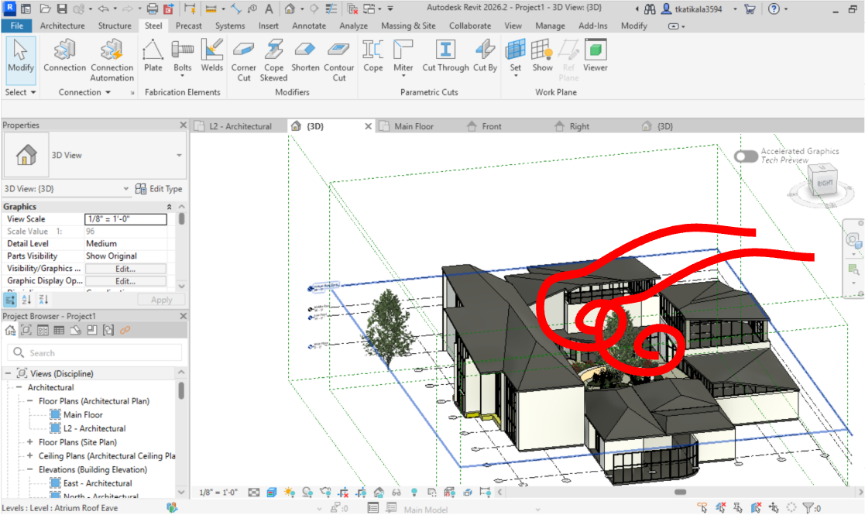The height and width of the screenshot is (515, 865).
Task: Click the Edit Type button
Action: pyautogui.click(x=159, y=189)
